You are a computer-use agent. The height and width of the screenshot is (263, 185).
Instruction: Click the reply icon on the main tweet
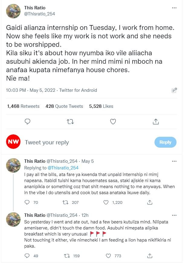[x=28, y=121]
